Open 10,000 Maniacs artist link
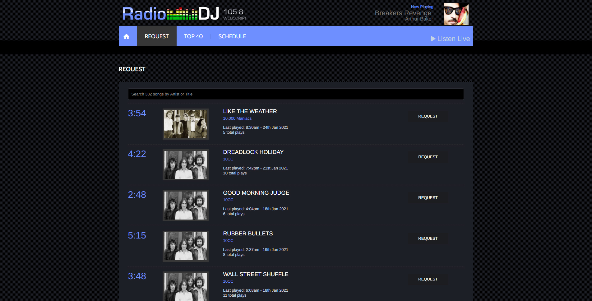 pyautogui.click(x=237, y=118)
